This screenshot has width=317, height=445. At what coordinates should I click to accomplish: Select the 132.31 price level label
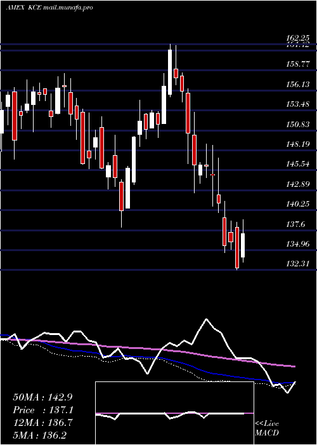(x=298, y=264)
